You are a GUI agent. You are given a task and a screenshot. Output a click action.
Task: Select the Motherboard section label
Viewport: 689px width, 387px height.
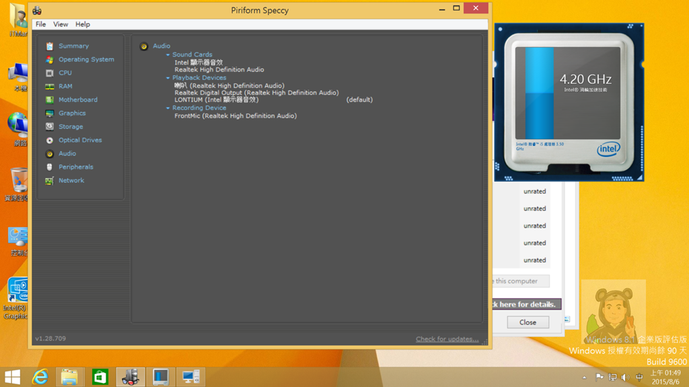click(78, 99)
